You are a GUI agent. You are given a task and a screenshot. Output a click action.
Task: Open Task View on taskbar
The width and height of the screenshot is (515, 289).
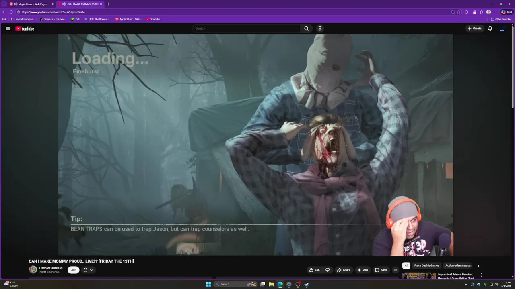point(263,284)
